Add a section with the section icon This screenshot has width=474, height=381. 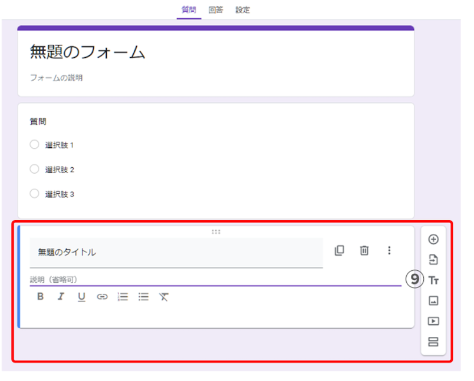[x=433, y=341]
